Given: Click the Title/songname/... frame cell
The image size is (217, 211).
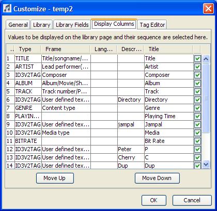Looking at the screenshot, I should pyautogui.click(x=66, y=58).
